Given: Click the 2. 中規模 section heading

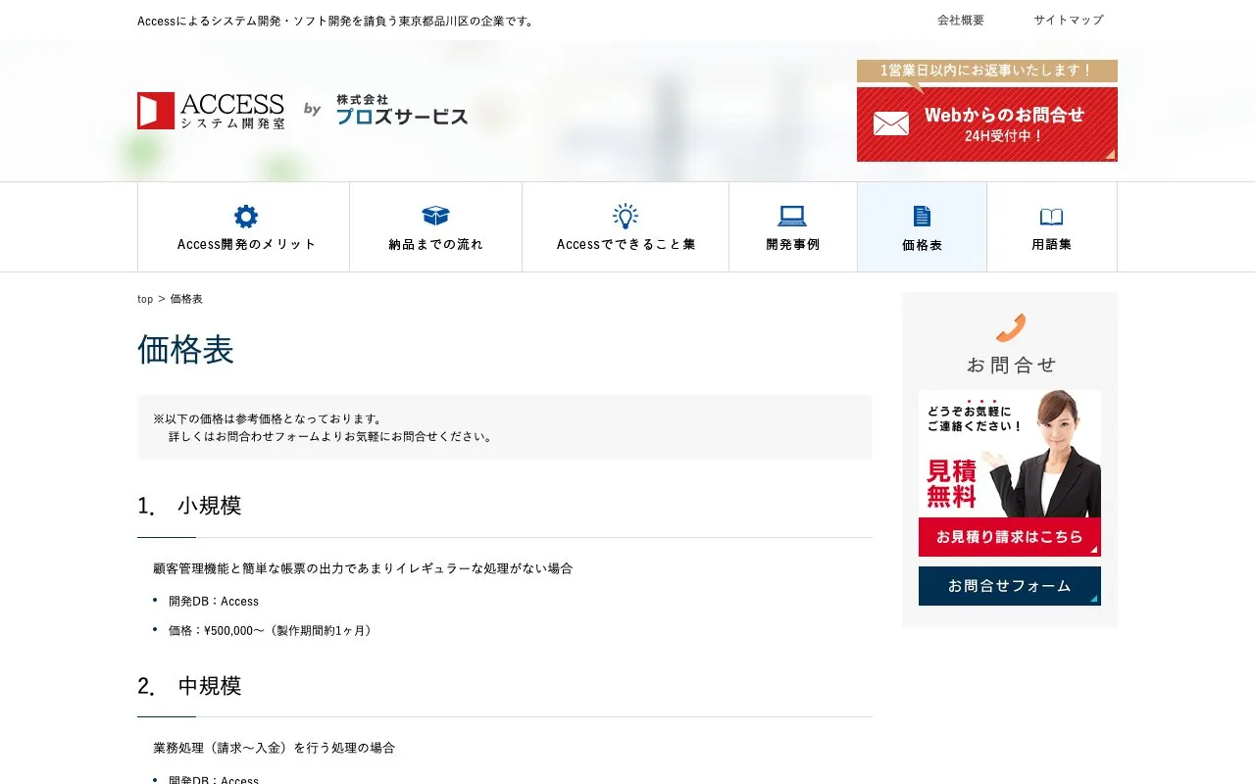Looking at the screenshot, I should coord(189,686).
